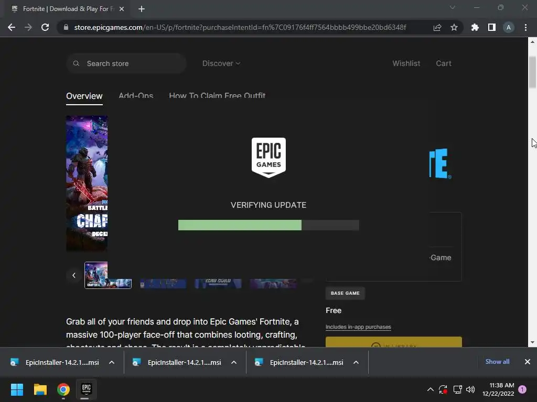537x402 pixels.
Task: Open Windows Start menu
Action: (x=17, y=389)
